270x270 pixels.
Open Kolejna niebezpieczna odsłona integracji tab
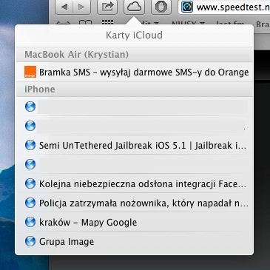[135, 183]
